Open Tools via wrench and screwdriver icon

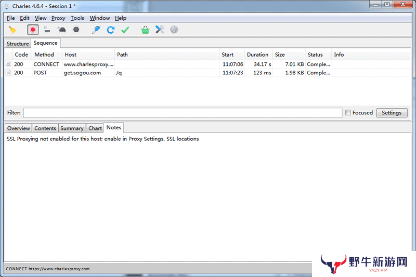coord(160,30)
